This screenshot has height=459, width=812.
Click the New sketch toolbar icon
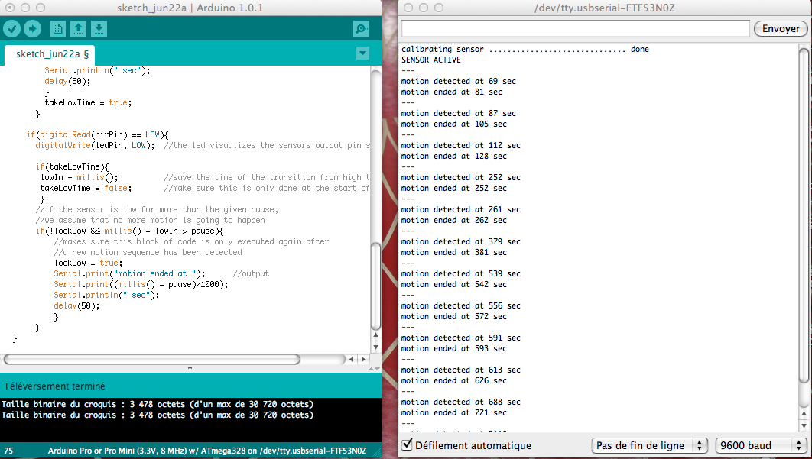58,28
